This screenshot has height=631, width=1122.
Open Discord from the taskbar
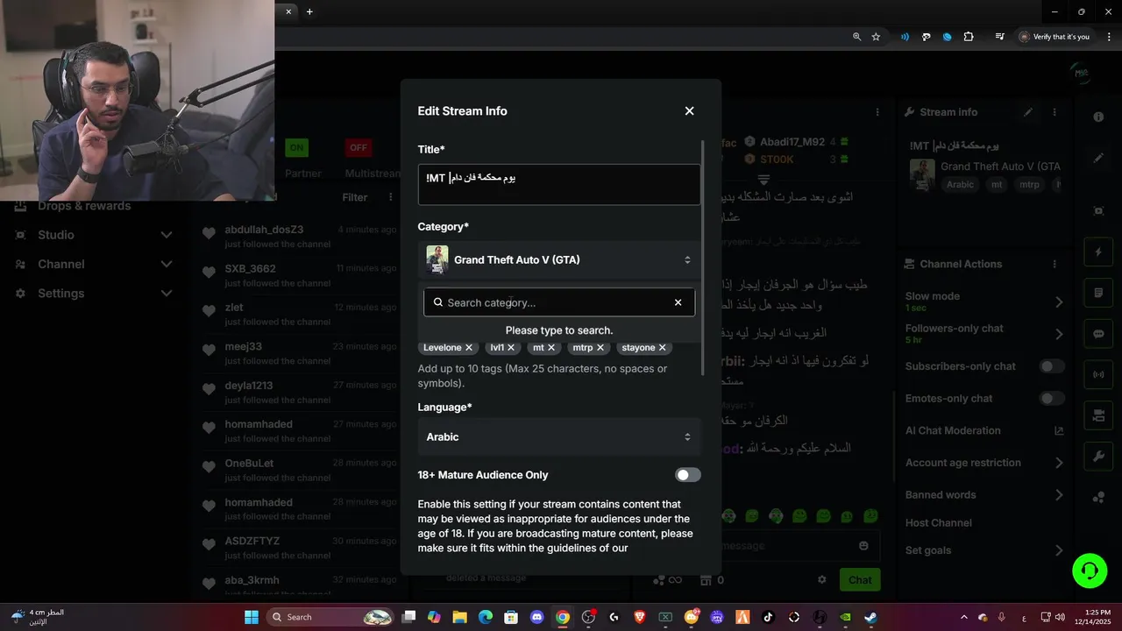point(536,617)
